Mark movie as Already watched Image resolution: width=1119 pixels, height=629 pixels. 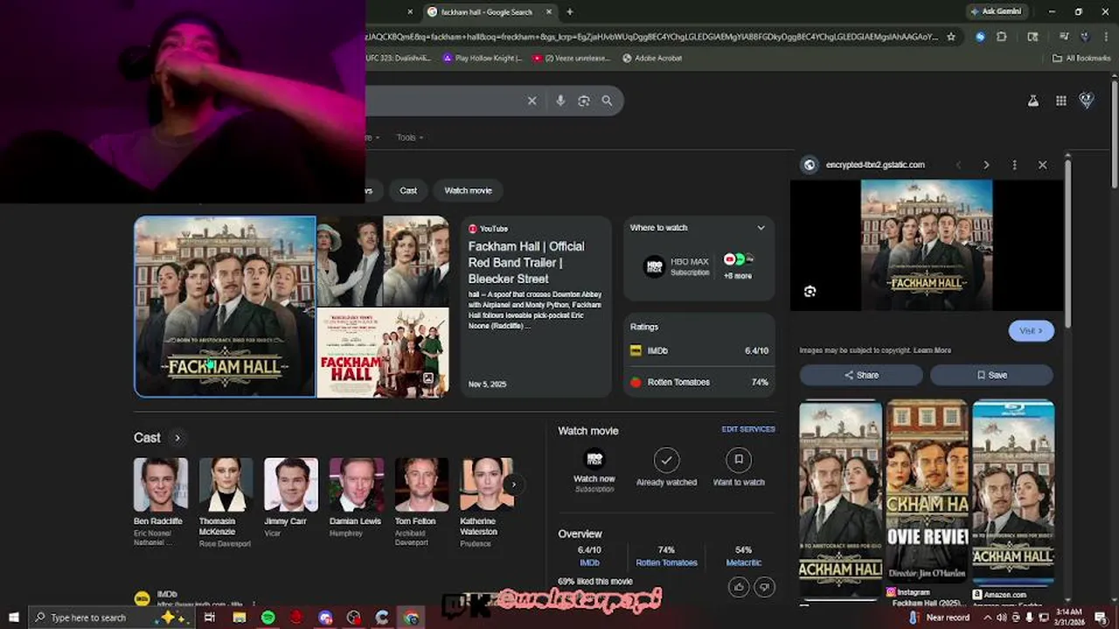click(x=666, y=467)
